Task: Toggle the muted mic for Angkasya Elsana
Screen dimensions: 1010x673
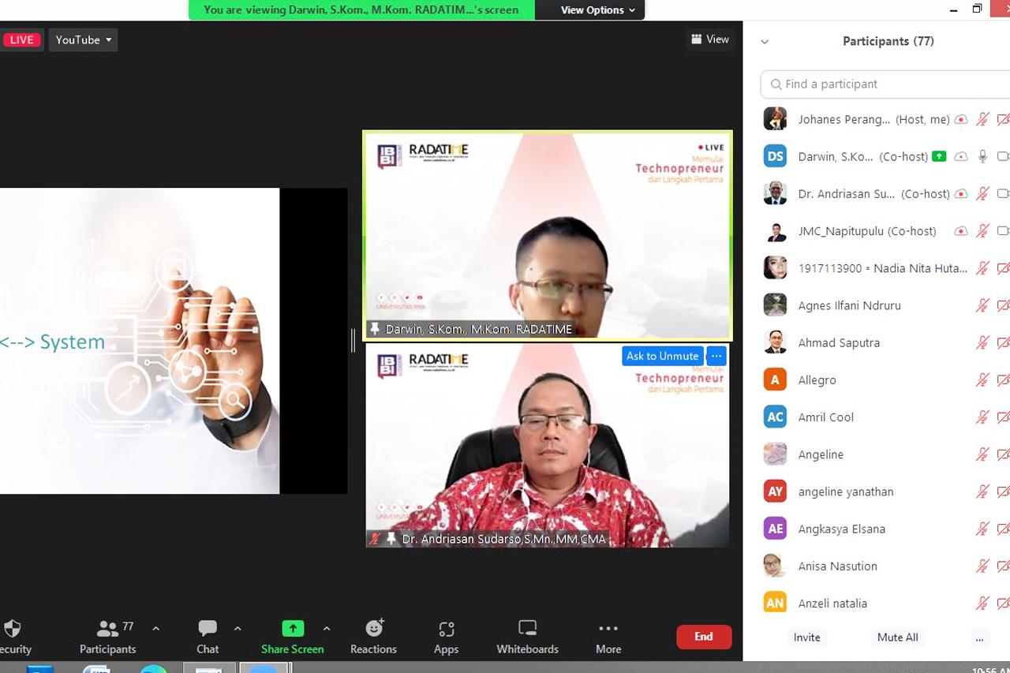Action: [x=982, y=529]
